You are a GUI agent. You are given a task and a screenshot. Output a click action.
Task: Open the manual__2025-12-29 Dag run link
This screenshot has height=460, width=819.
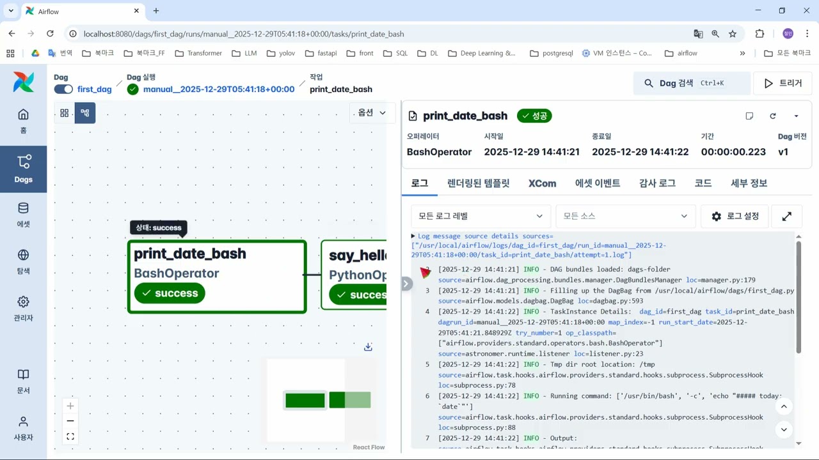(x=219, y=89)
